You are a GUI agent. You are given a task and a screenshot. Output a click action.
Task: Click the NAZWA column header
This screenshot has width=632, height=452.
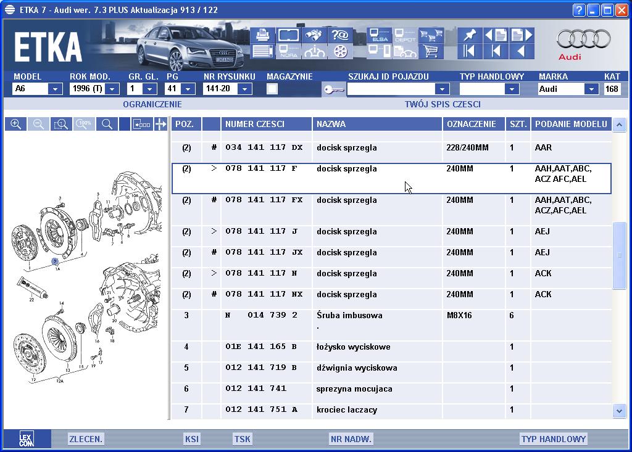tap(377, 124)
